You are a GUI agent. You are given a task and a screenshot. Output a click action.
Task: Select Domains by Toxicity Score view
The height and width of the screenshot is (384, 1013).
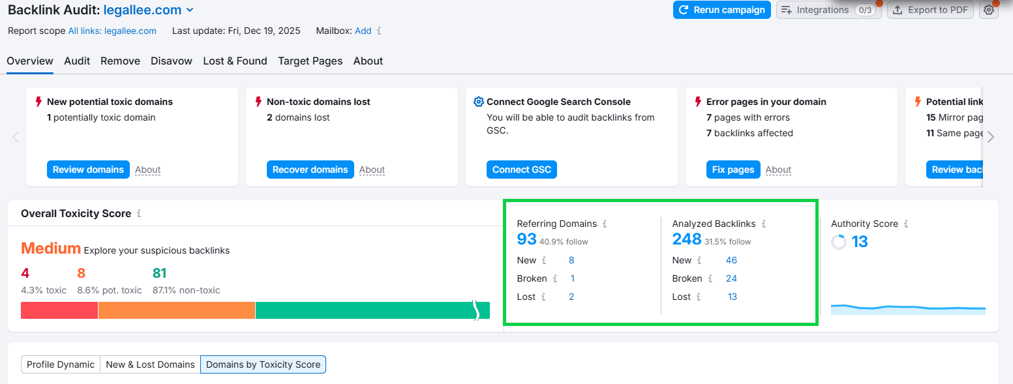click(x=263, y=364)
